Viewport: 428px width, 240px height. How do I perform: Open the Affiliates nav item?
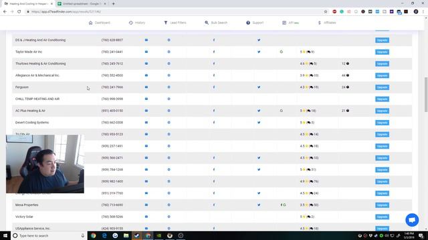[x=327, y=23]
